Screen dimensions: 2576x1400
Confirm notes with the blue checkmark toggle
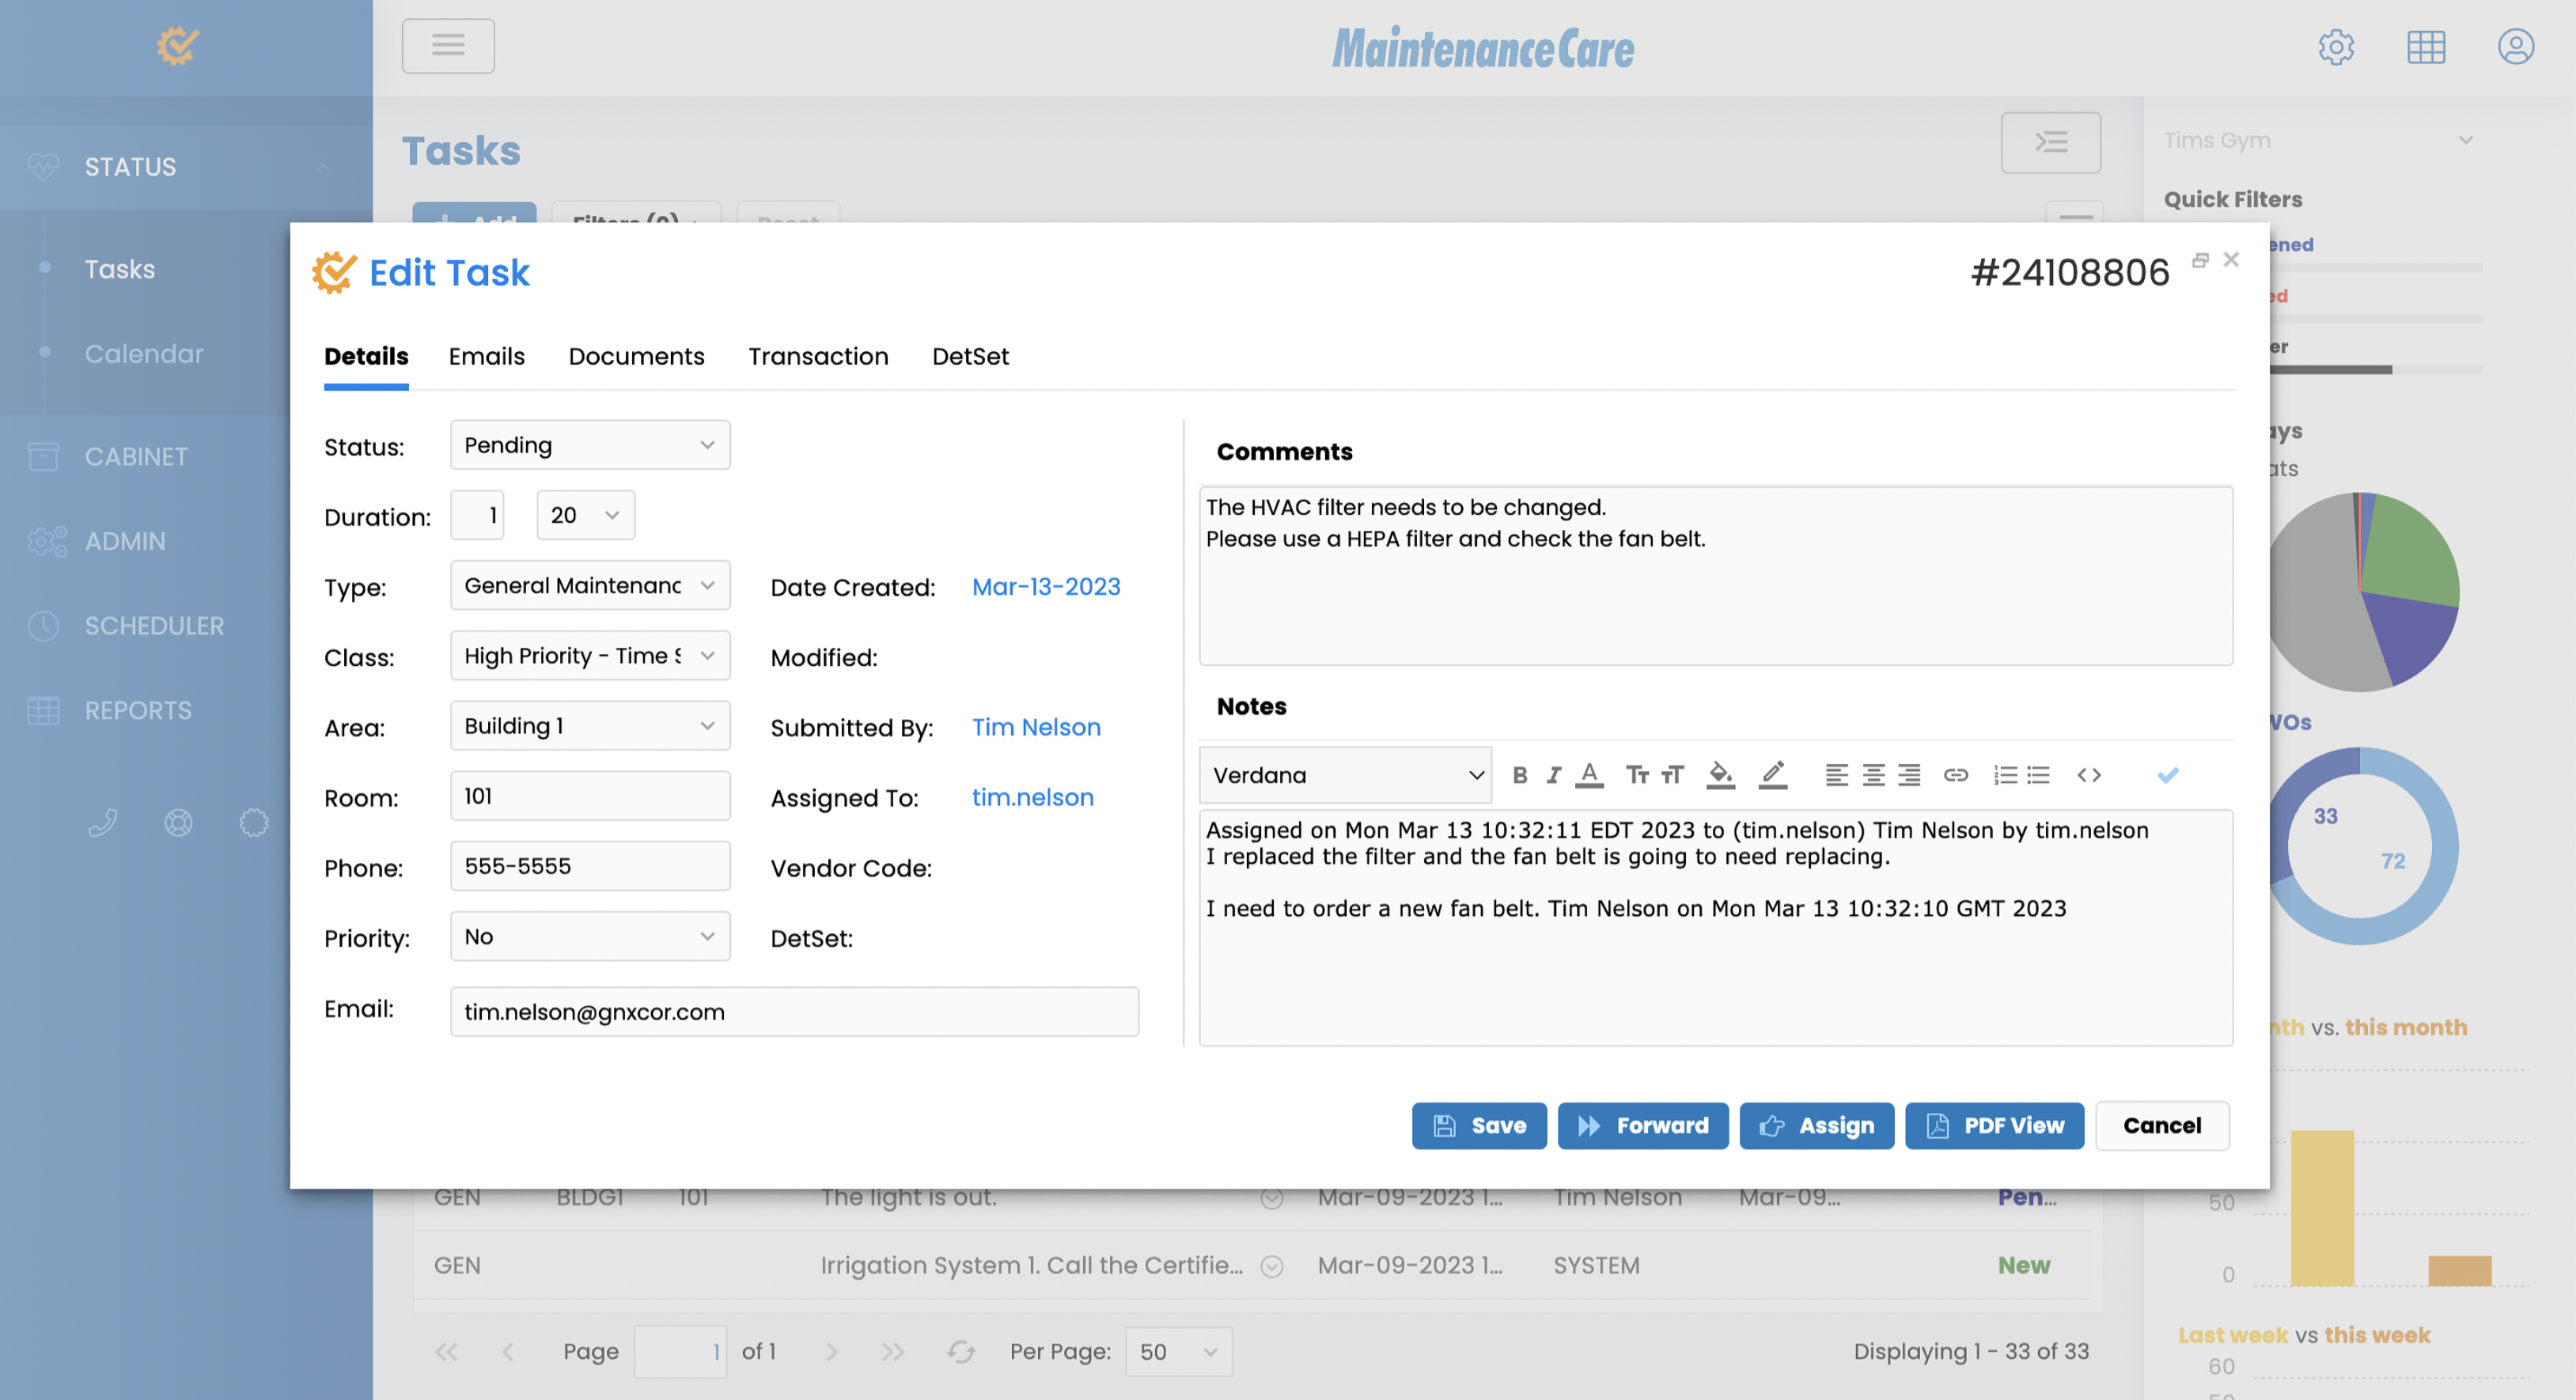pos(2168,774)
